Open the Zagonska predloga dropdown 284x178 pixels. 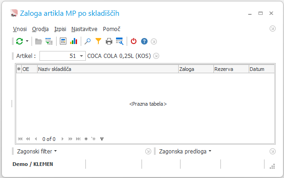pyautogui.click(x=185, y=151)
